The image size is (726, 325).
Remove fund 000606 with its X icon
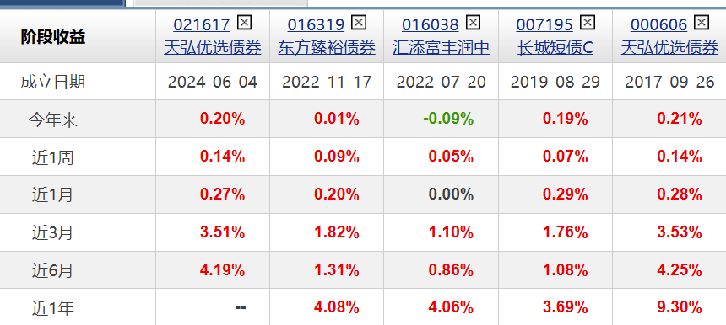(x=702, y=22)
